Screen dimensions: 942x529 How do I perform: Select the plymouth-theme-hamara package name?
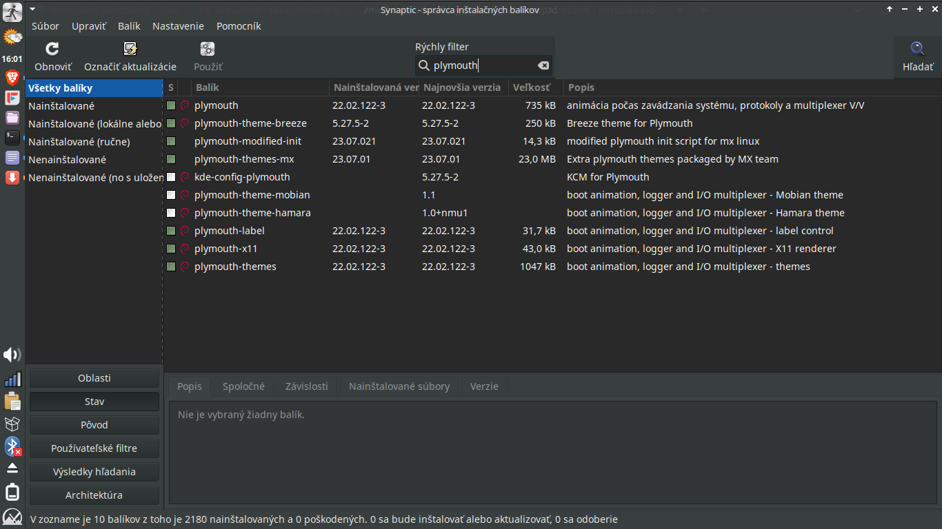(x=252, y=213)
